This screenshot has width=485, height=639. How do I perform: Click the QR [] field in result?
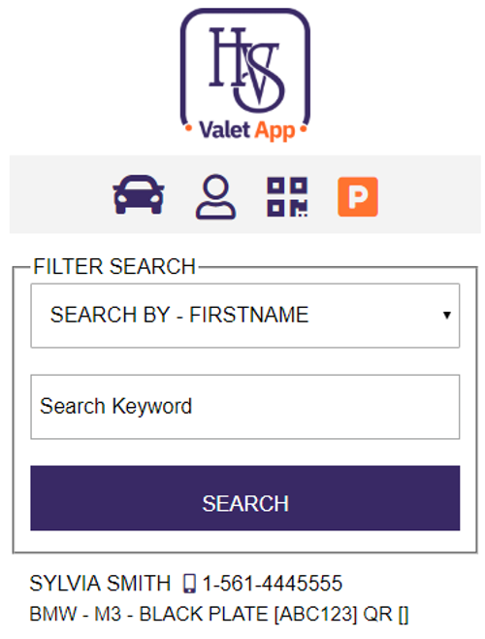386,614
